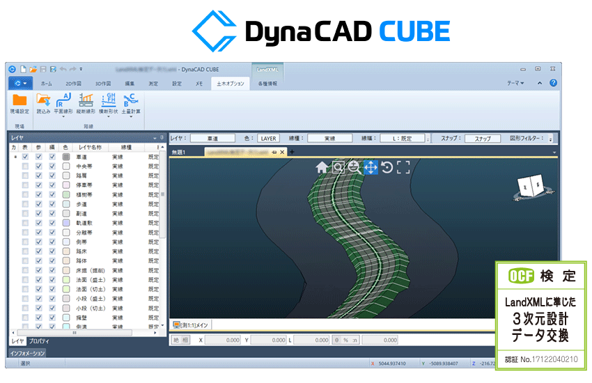Toggle the 表 checkbox for the 中央帯 layer
The width and height of the screenshot is (592, 383).
pos(25,166)
